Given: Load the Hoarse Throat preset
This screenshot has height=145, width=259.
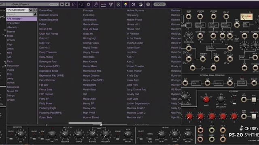Looking at the screenshot, I should coord(91,117).
